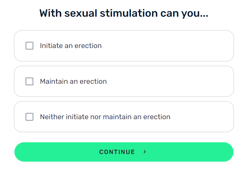Click the word 'Neither' in the third option
Screen dimensions: 247x171
[x=52, y=117]
